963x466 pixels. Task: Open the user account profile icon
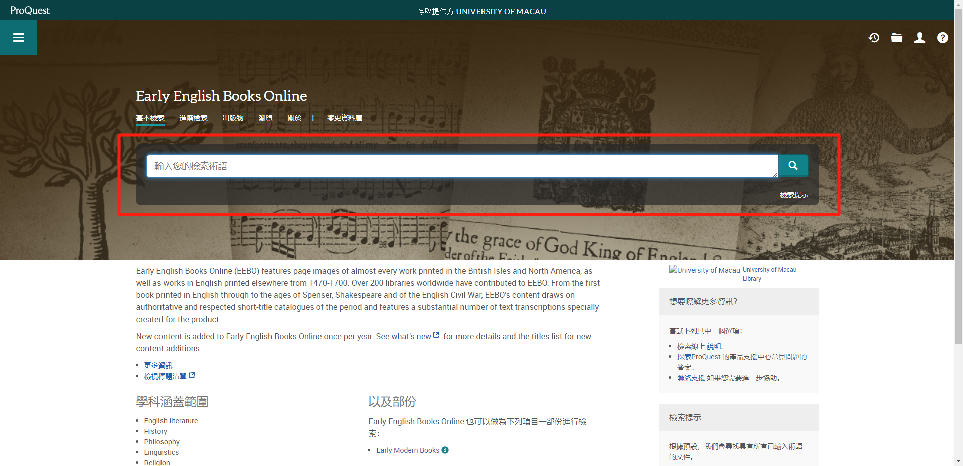[920, 38]
